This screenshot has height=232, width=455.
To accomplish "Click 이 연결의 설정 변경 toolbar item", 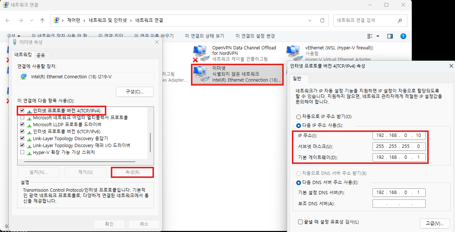I will click(x=255, y=36).
